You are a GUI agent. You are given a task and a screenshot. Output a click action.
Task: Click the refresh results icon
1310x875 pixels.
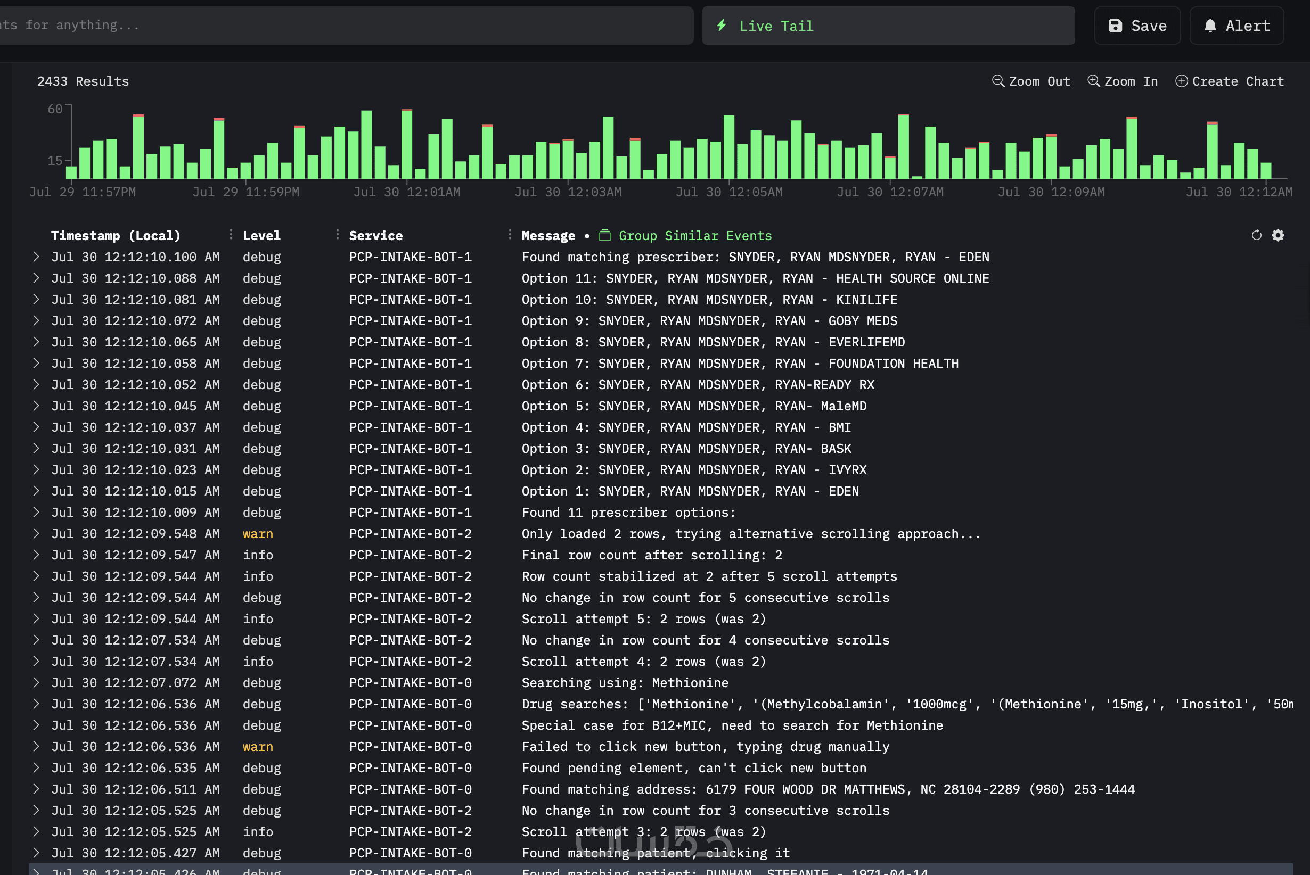coord(1256,235)
